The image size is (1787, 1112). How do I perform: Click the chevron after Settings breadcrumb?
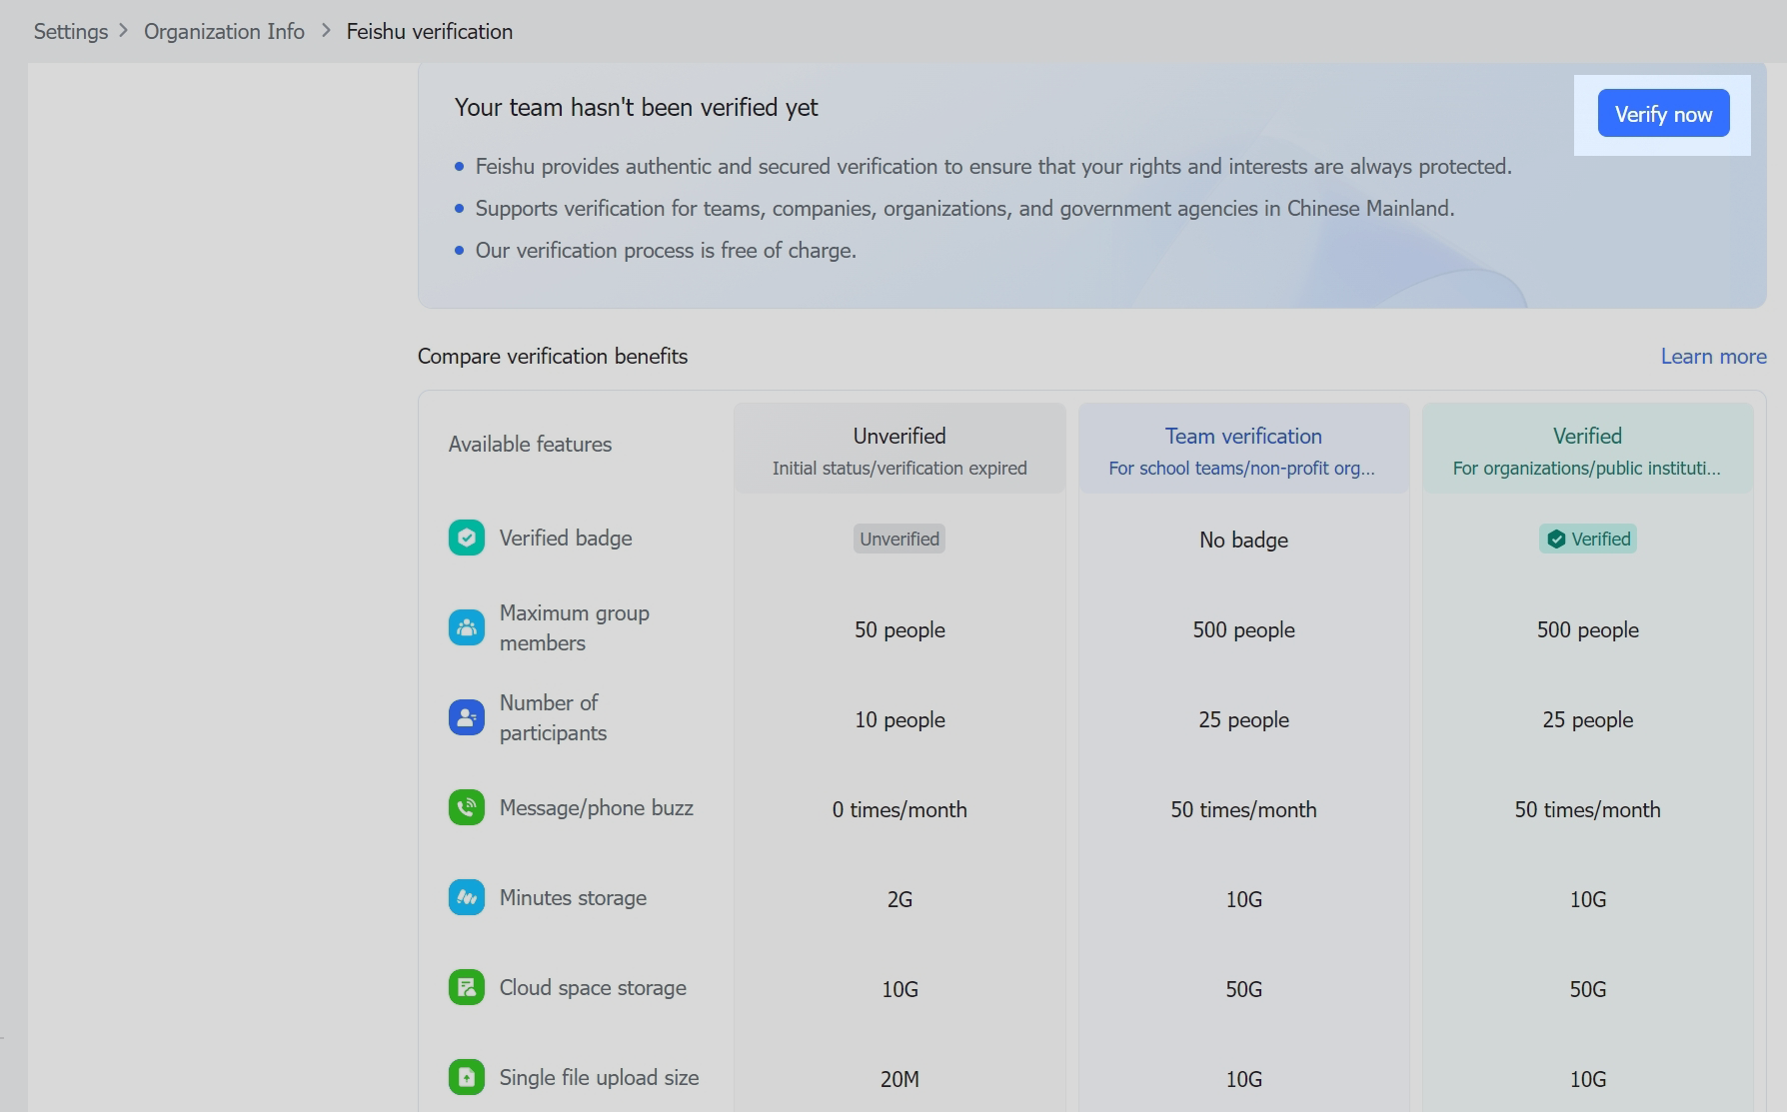(x=124, y=31)
